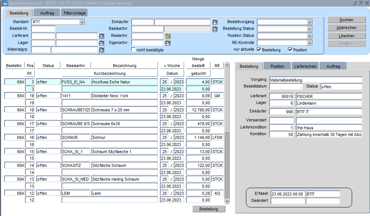Uncheck the 'Bestellung' nur aktuelle checkbox
The image size is (370, 216).
click(259, 50)
